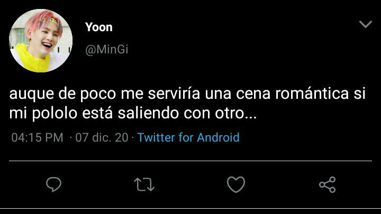Image resolution: width=381 pixels, height=214 pixels.
Task: Like the tweet with the heart icon
Action: (x=235, y=184)
